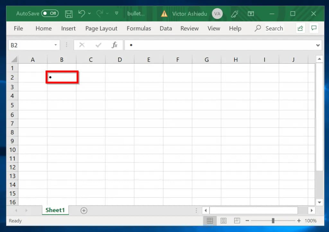Open Ribbon Display Options icon

pyautogui.click(x=251, y=14)
